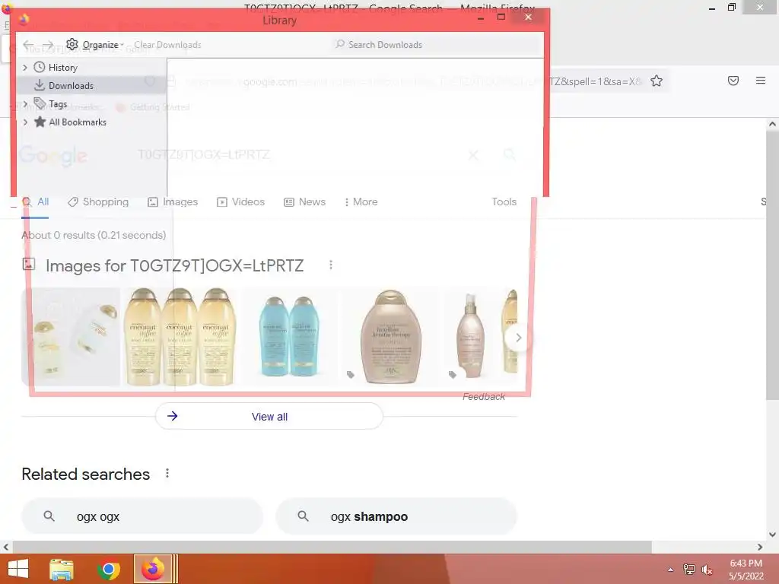Screen dimensions: 779x584
Task: Open coconut coffee bottles image thumbnail
Action: click(180, 337)
